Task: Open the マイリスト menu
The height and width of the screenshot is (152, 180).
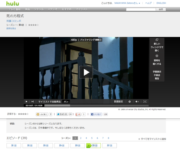Action: coord(82,9)
